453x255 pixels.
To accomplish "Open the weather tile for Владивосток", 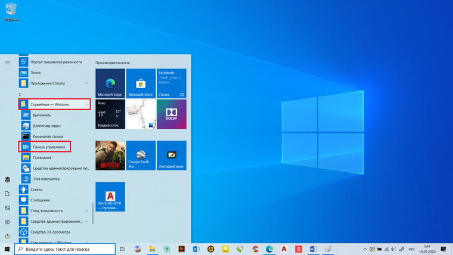I will click(110, 114).
